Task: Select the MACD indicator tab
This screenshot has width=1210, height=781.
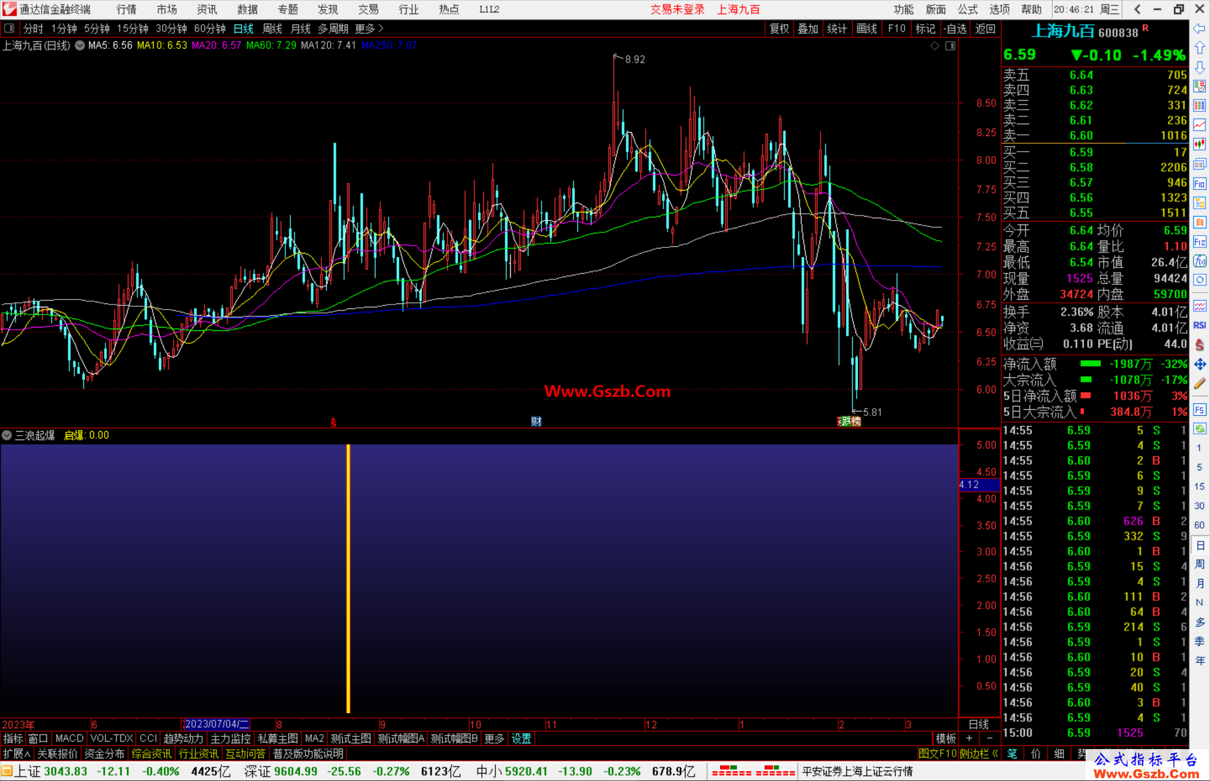Action: (x=69, y=738)
